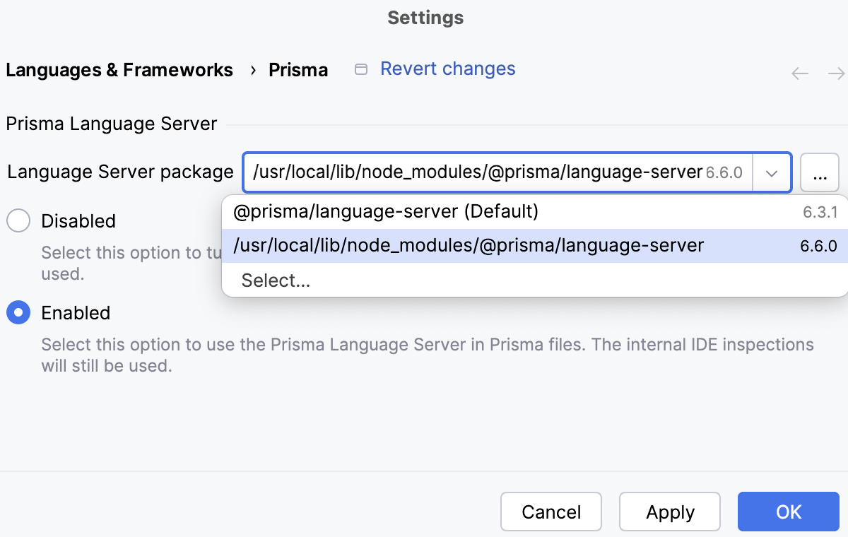Image resolution: width=848 pixels, height=537 pixels.
Task: Select the /usr/local/lib node_modules package entry
Action: 468,245
